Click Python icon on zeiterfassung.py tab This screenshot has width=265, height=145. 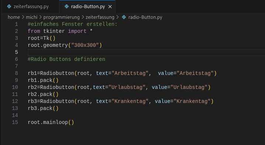[x=9, y=6]
